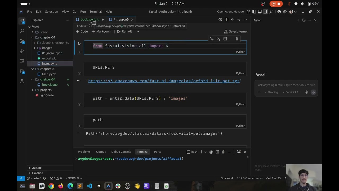Add a new Markdown cell

coord(101,31)
